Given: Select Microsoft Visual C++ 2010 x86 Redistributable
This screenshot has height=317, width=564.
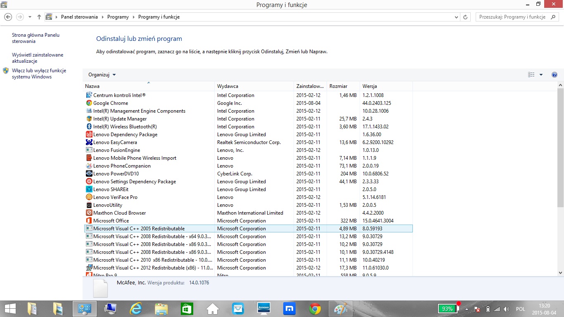Looking at the screenshot, I should point(248,260).
